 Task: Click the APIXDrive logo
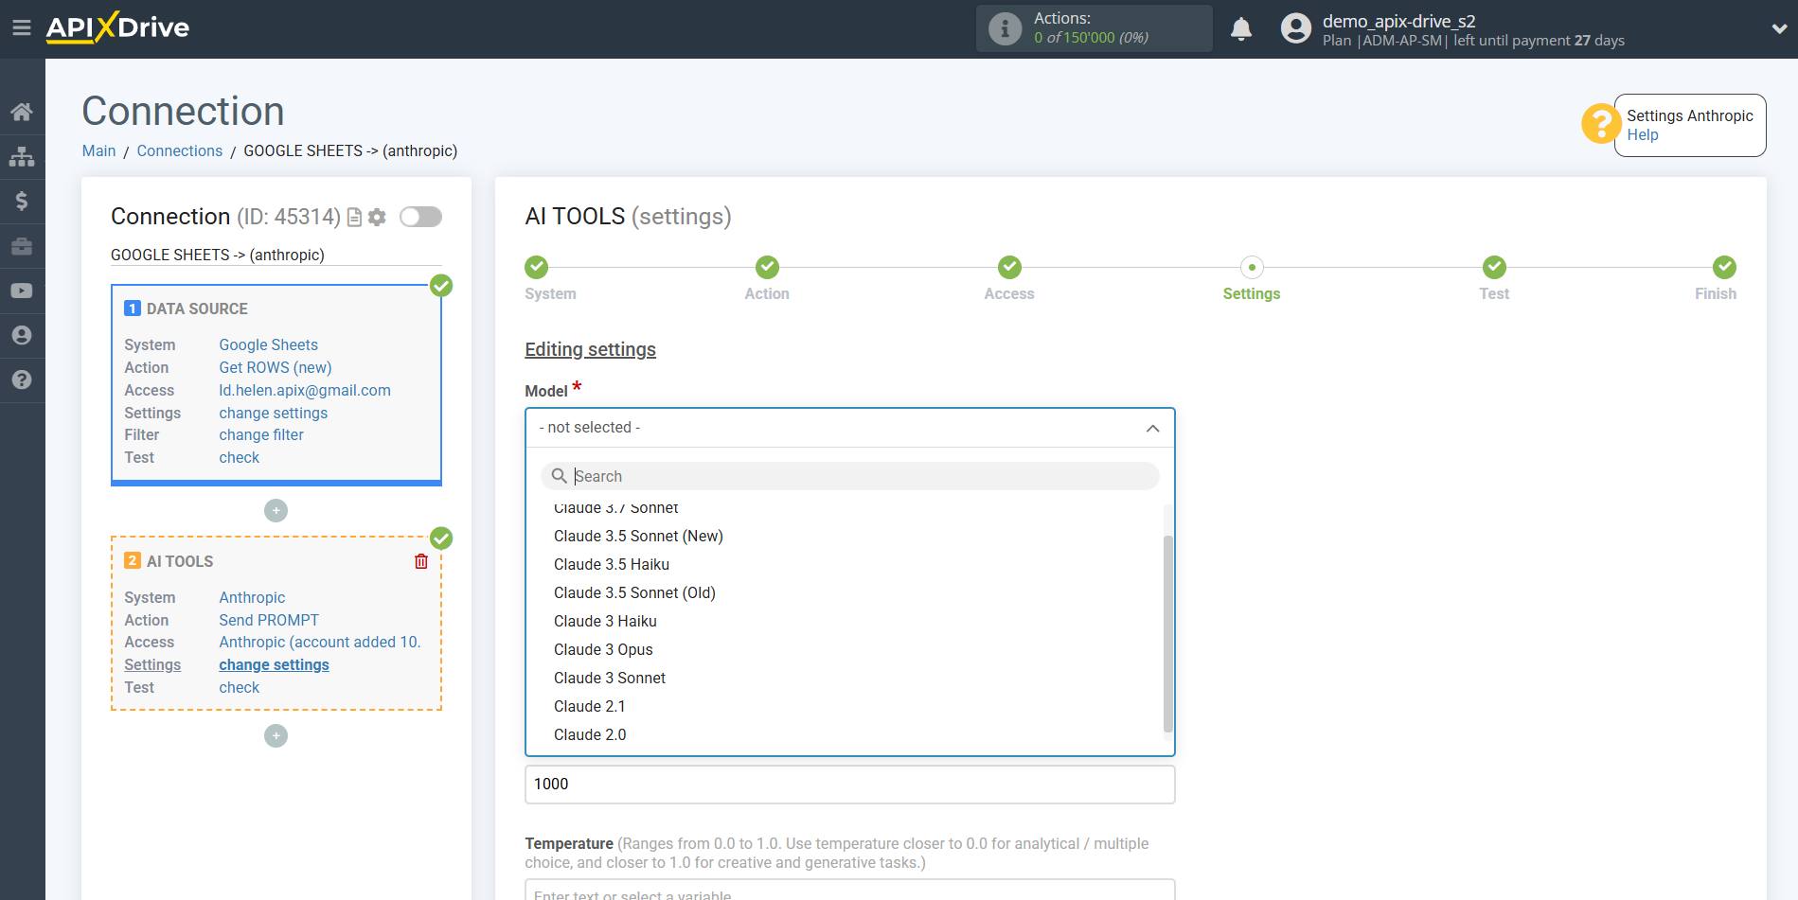pyautogui.click(x=117, y=27)
